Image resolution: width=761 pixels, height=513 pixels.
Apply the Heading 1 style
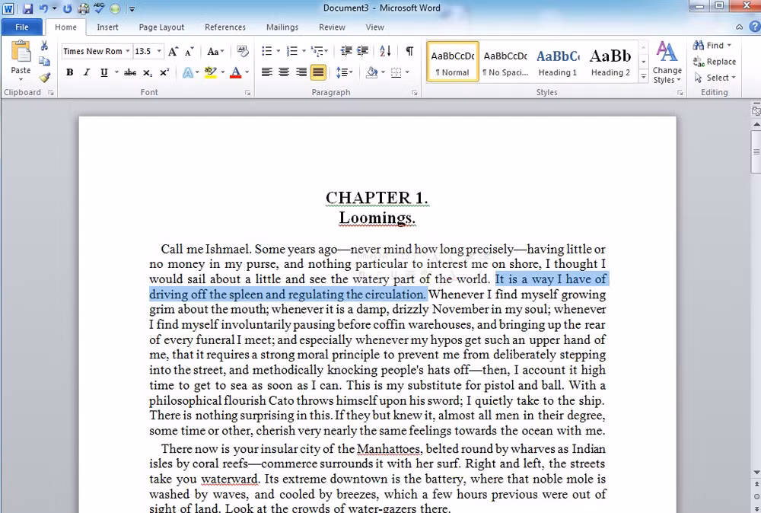tap(558, 62)
